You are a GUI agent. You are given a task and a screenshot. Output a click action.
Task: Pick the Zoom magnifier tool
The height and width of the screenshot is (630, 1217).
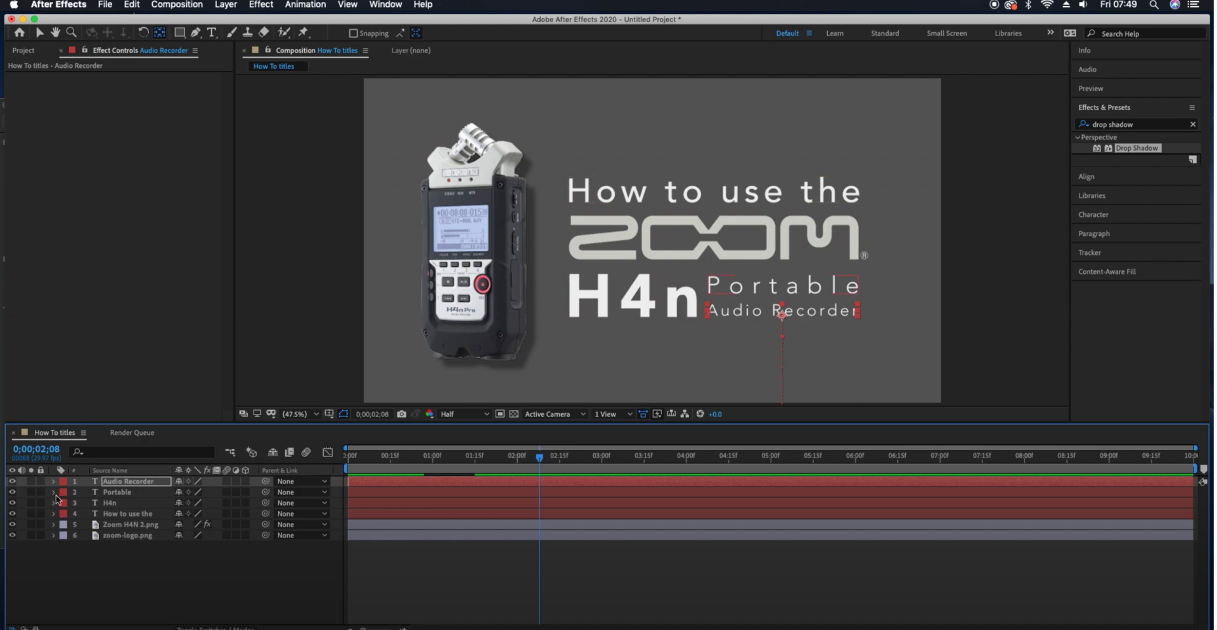tap(72, 32)
